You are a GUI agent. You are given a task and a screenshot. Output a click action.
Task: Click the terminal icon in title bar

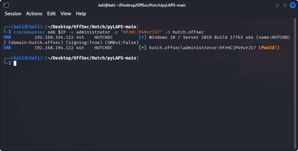click(6, 5)
